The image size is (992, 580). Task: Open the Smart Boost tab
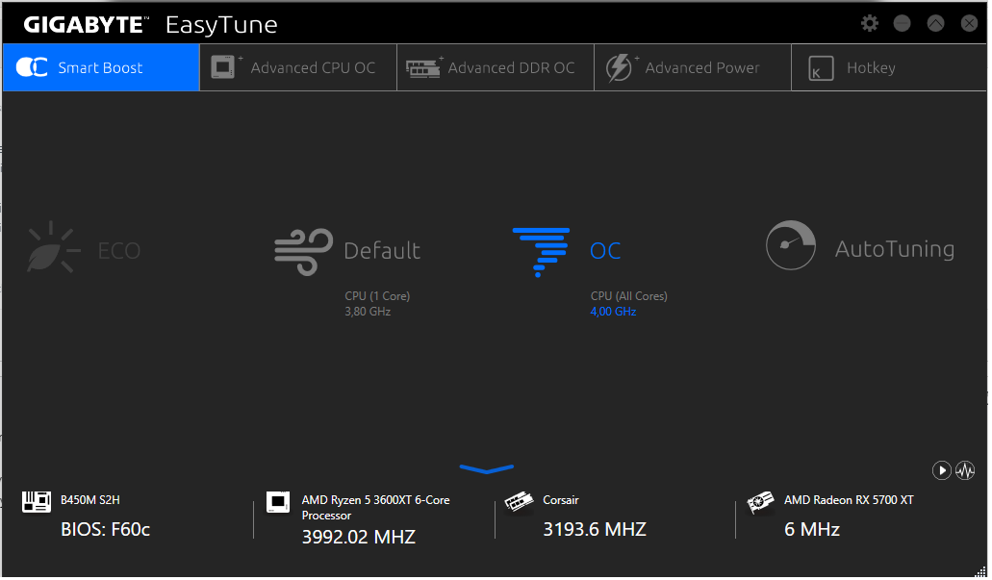pos(101,67)
